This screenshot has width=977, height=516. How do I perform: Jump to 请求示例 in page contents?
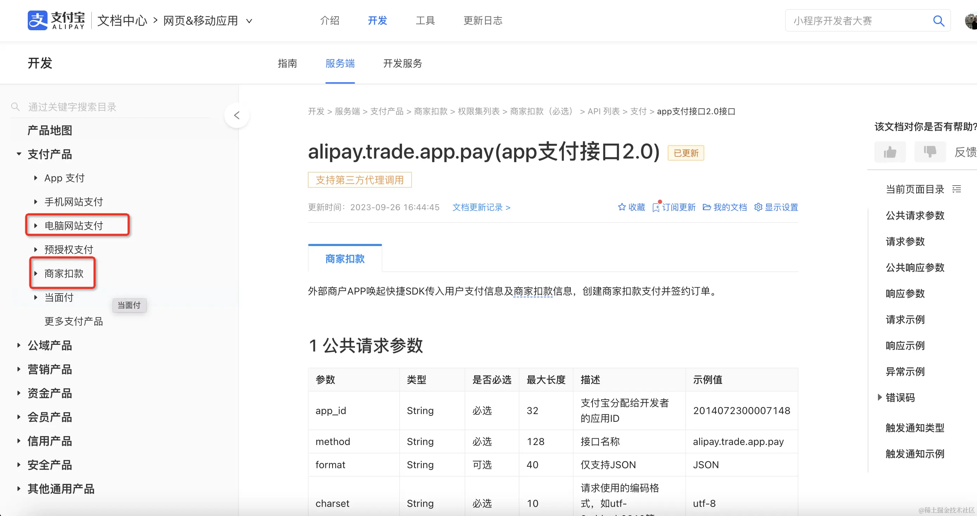(905, 320)
